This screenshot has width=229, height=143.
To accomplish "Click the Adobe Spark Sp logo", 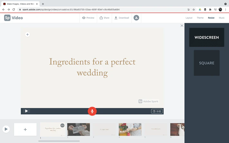I will [x=7, y=18].
